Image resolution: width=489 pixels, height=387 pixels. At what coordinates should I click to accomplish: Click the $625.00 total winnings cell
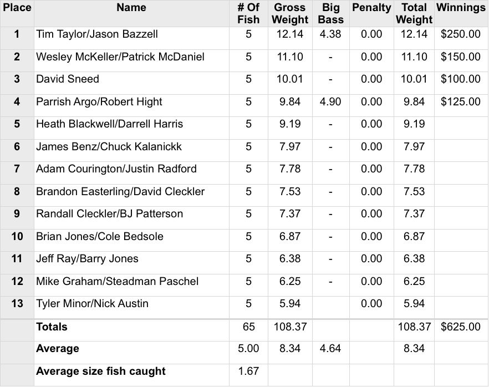[x=461, y=327]
